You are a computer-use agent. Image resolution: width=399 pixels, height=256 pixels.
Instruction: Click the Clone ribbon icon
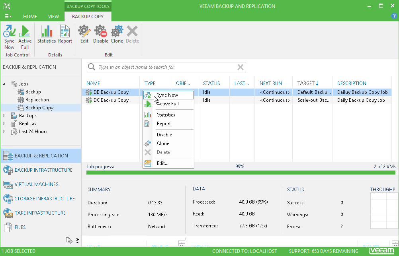click(117, 34)
